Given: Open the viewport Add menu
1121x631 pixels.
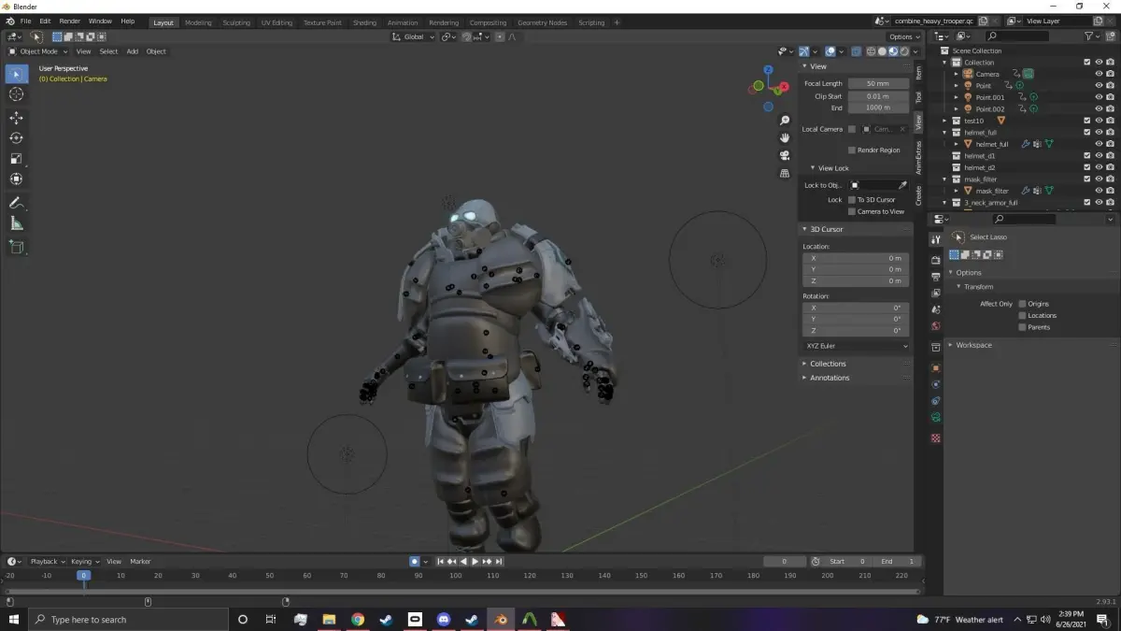Looking at the screenshot, I should (132, 51).
